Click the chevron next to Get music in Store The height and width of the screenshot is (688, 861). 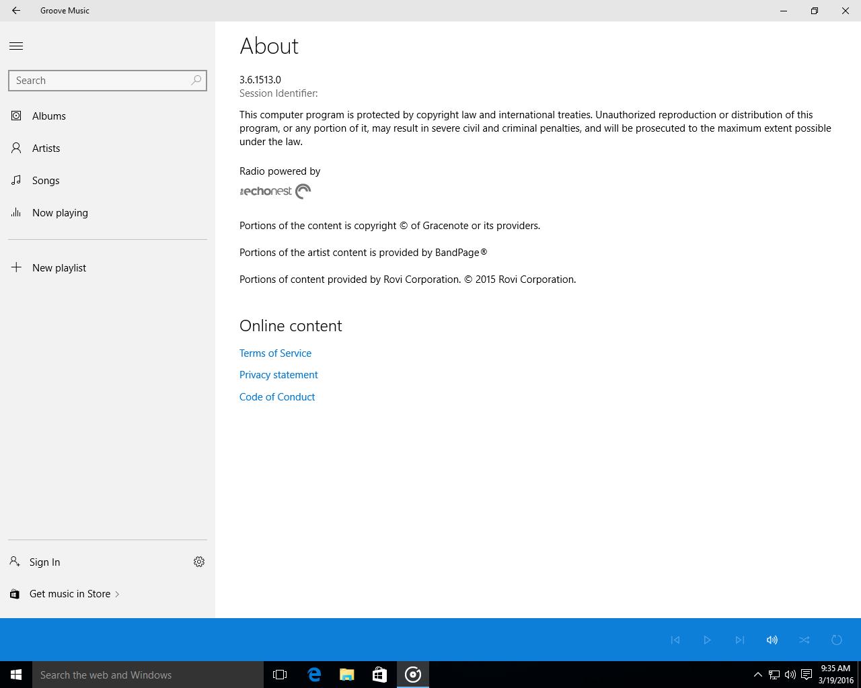point(117,594)
